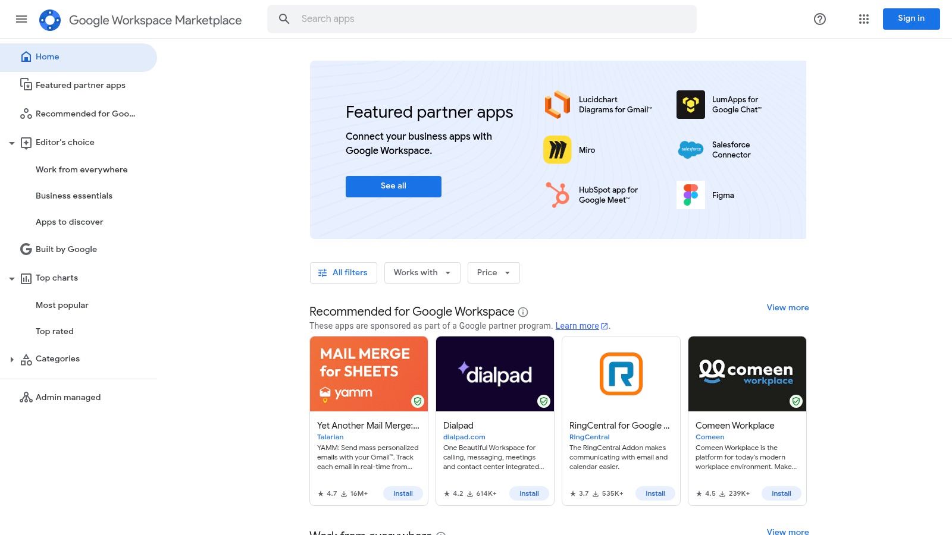Click the search magnifier icon
Viewport: 952px width, 535px height.
[x=284, y=18]
